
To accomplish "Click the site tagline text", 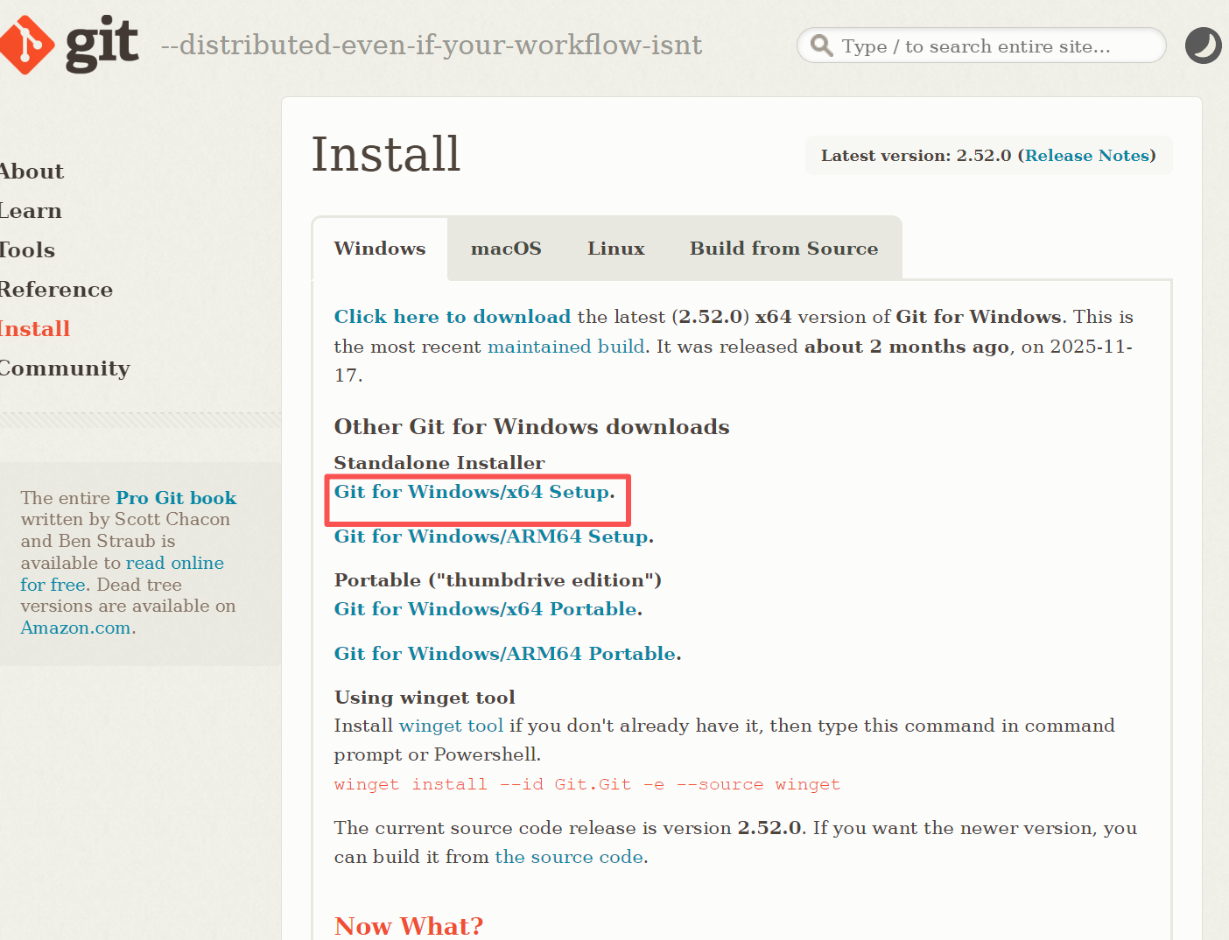I will (x=432, y=46).
